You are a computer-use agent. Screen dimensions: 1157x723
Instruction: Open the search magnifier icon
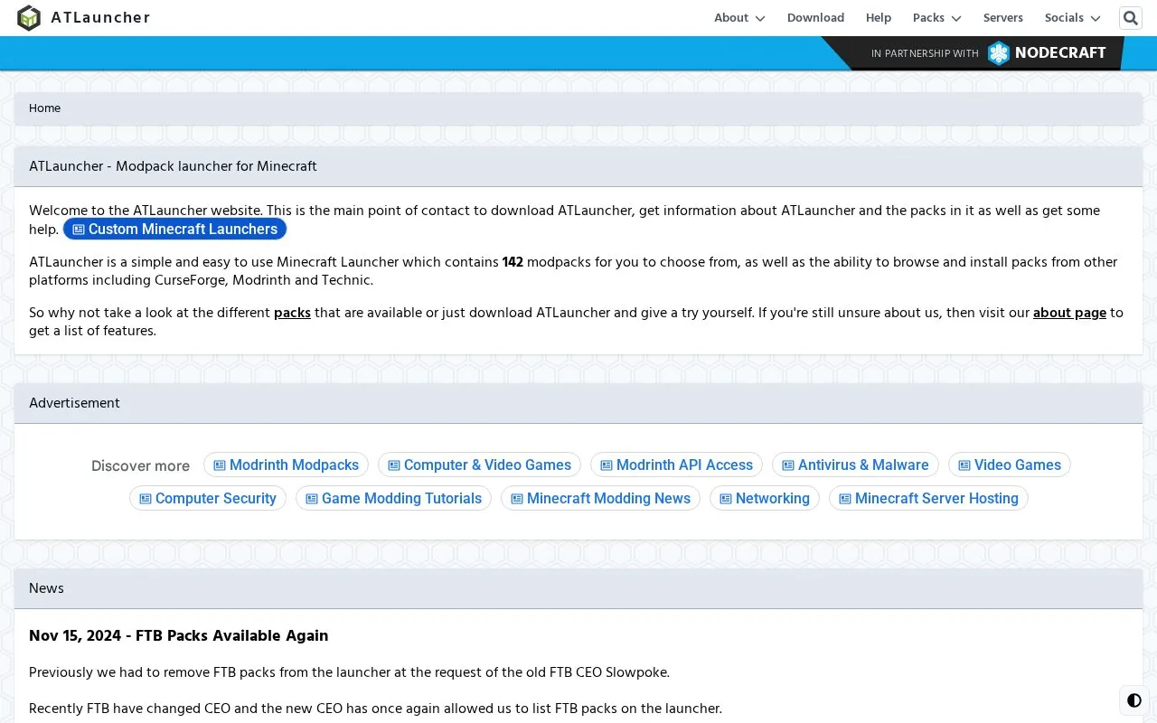[1131, 18]
